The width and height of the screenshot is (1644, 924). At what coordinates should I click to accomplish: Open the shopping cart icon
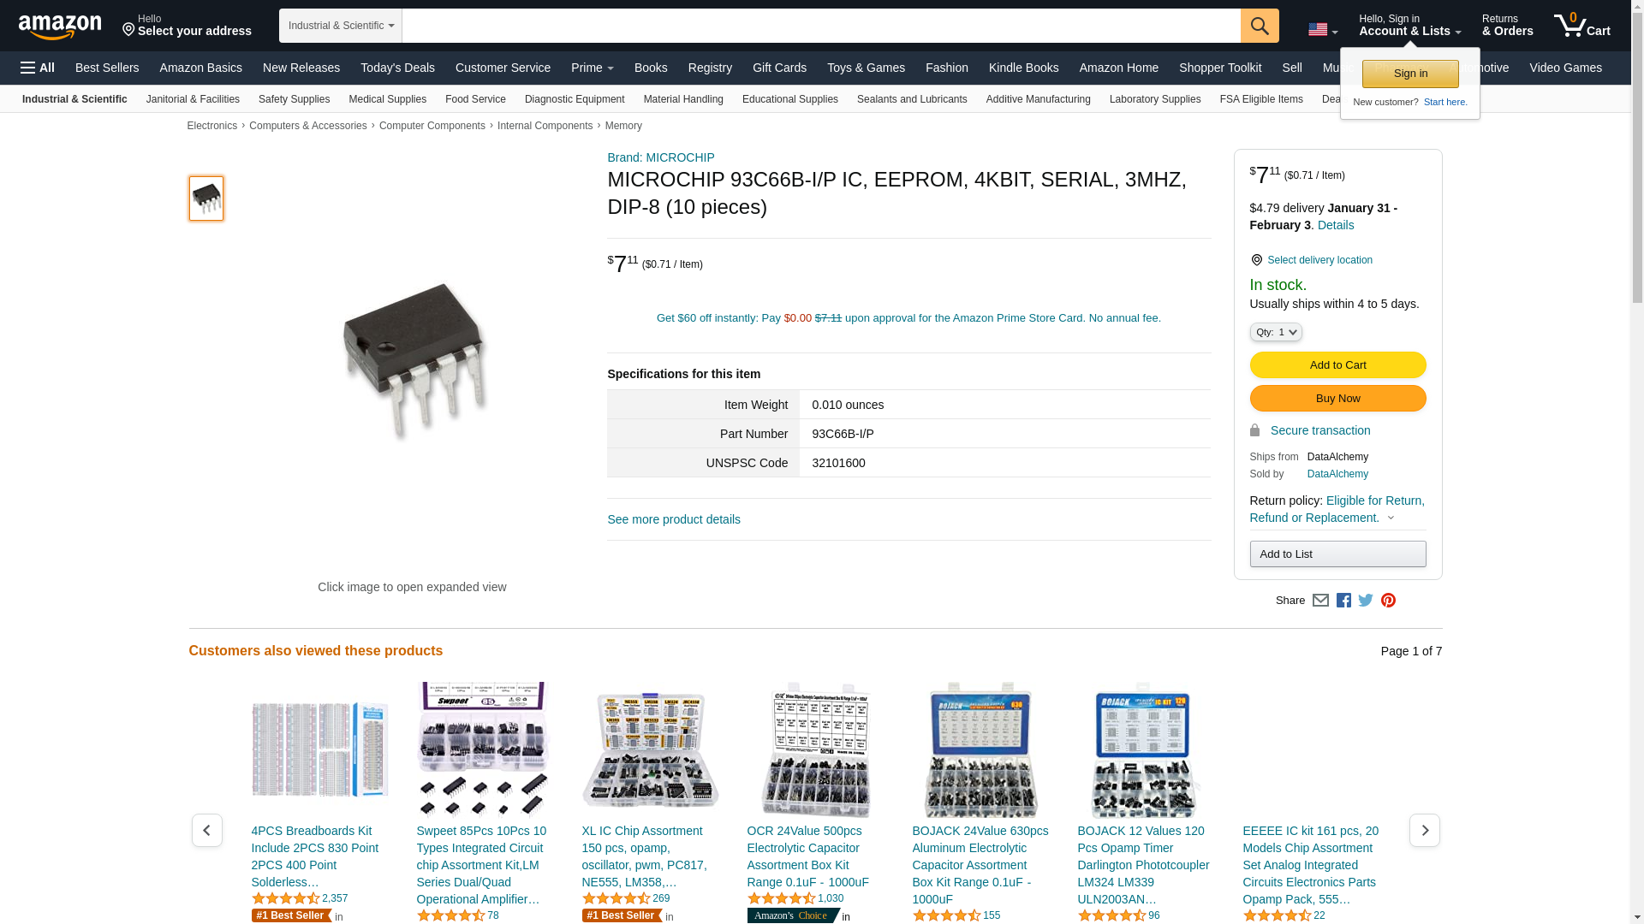[x=1582, y=26]
